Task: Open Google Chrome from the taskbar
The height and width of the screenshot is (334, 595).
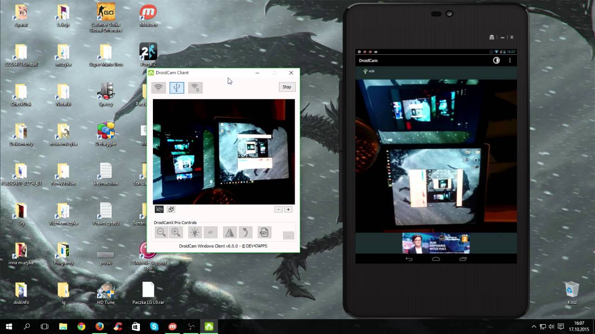Action: pyautogui.click(x=81, y=327)
